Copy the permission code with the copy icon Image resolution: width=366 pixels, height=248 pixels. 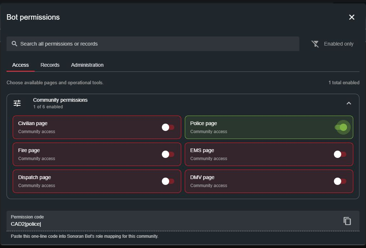pyautogui.click(x=347, y=221)
